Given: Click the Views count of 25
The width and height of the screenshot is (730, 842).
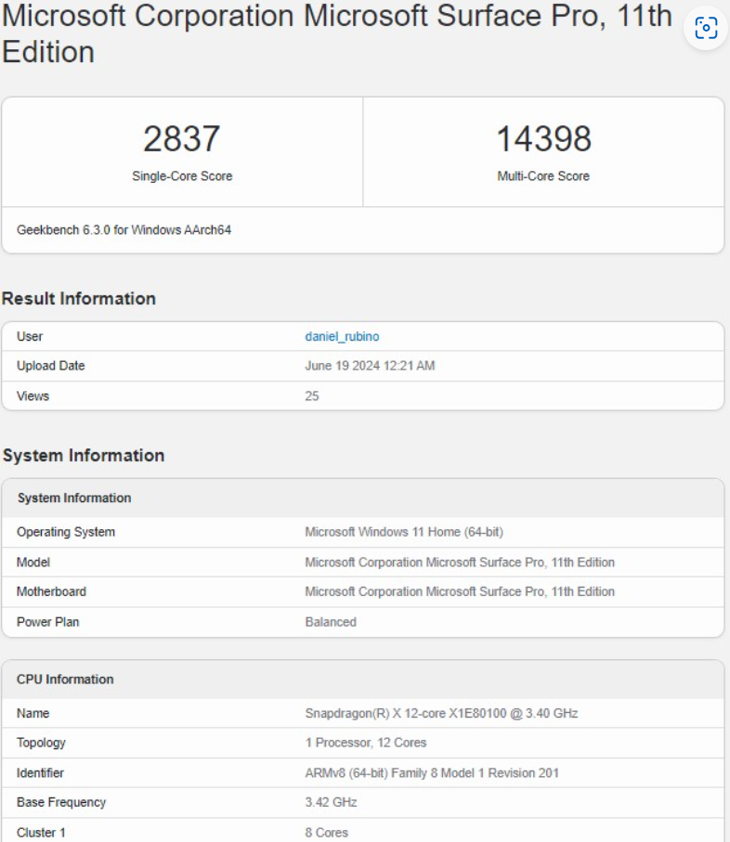Looking at the screenshot, I should point(311,396).
